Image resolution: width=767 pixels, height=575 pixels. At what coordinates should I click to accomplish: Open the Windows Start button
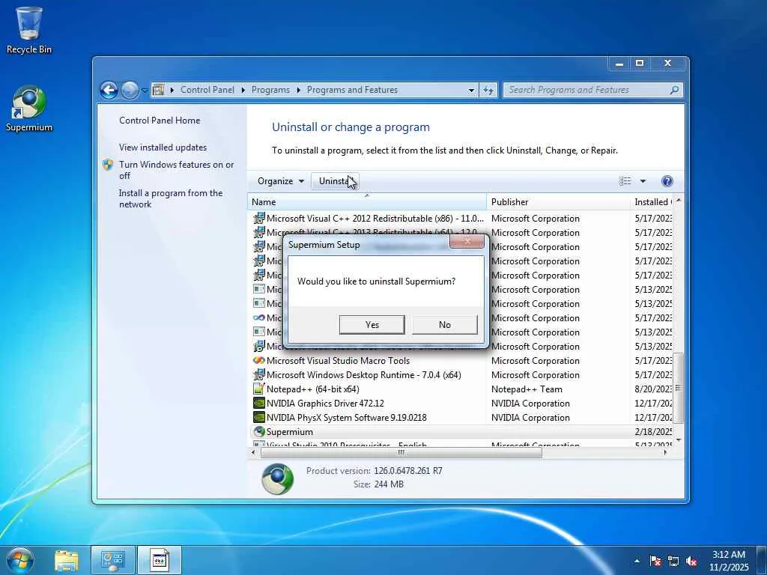(x=19, y=560)
